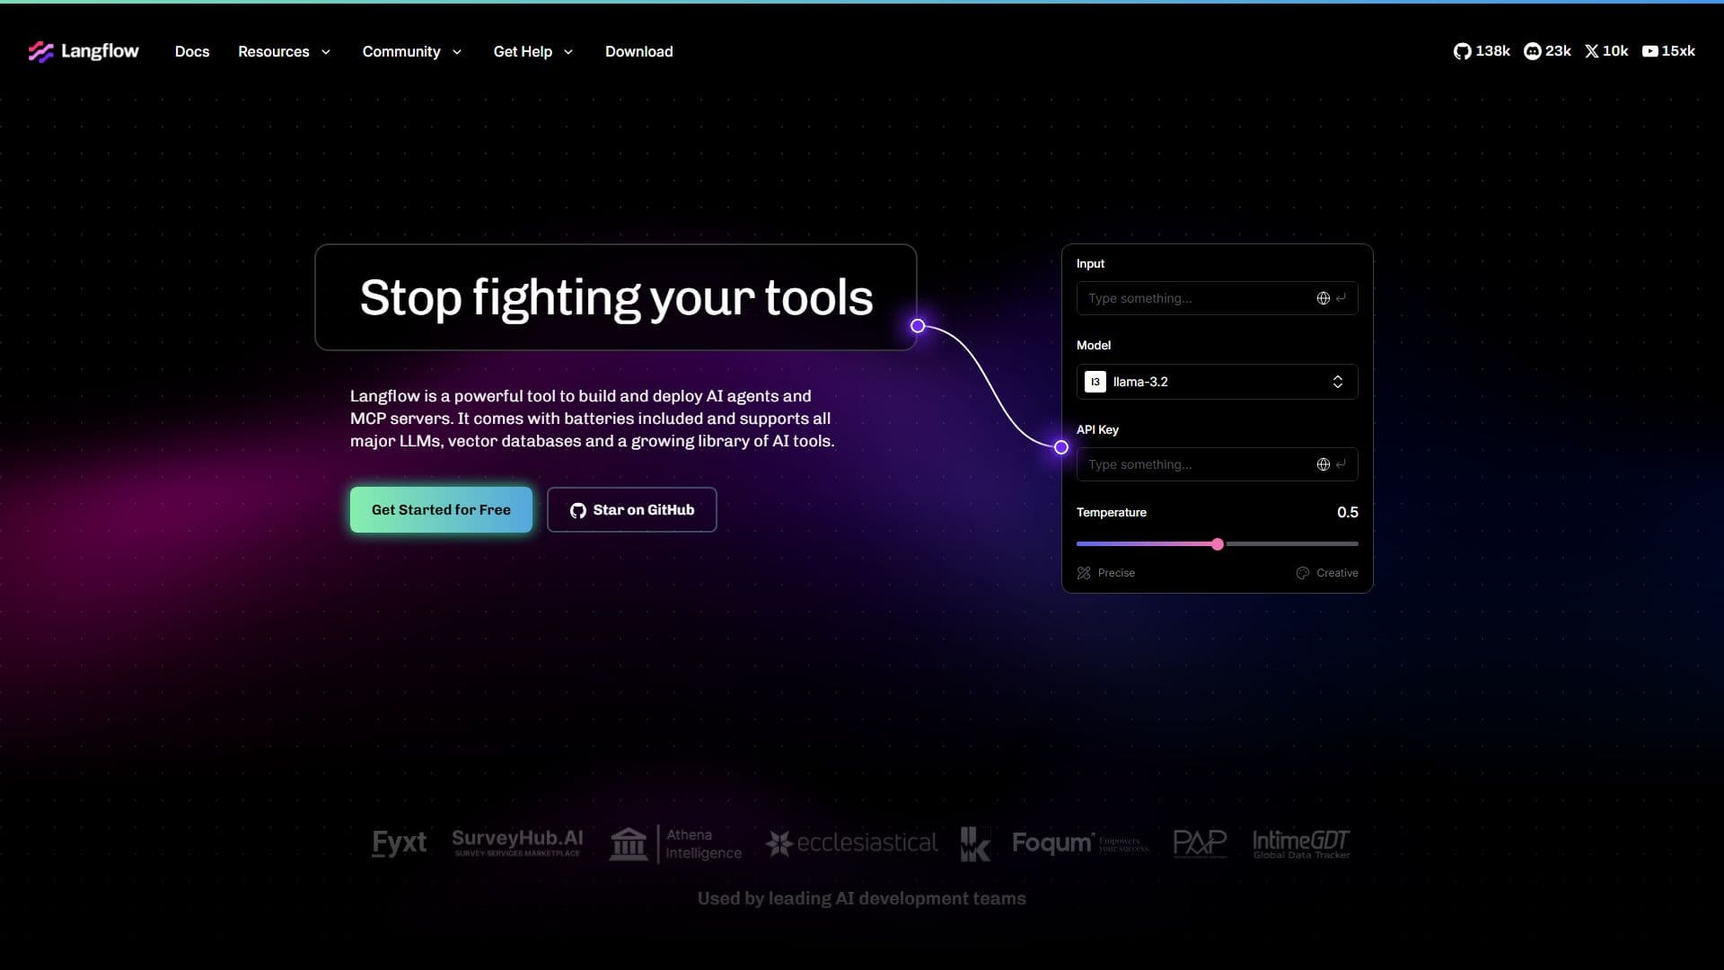Click the SurveyHub.AI logo

tap(517, 842)
